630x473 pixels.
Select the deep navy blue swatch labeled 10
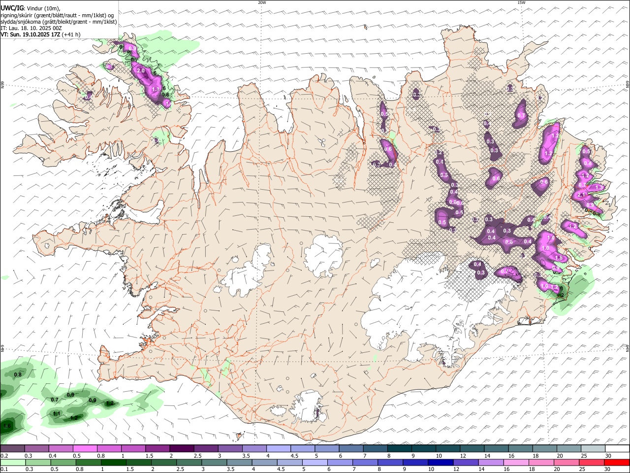click(x=441, y=463)
